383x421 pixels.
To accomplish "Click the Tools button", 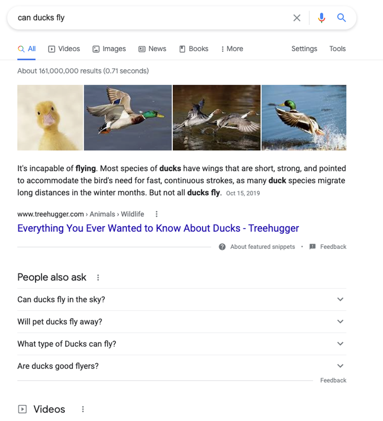I will [x=337, y=49].
